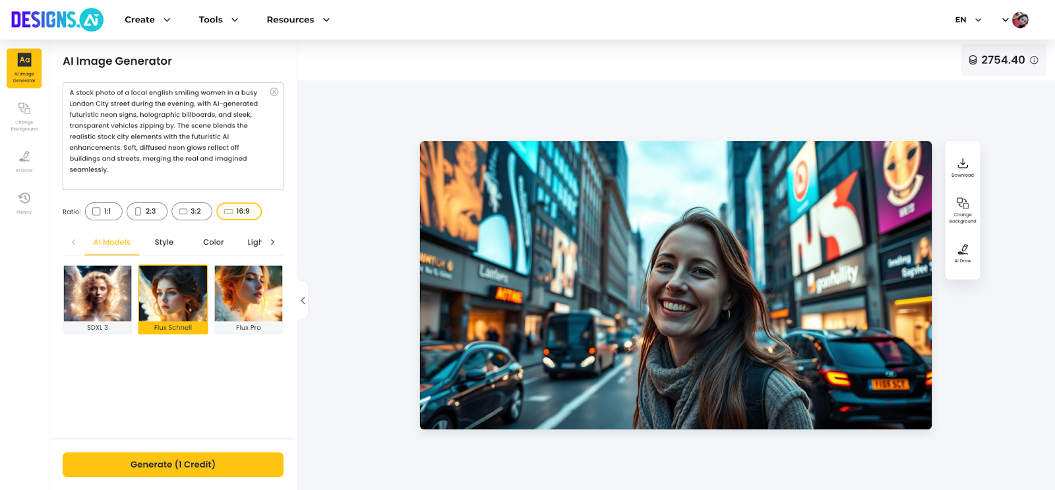Click the Designs.ai logo
The width and height of the screenshot is (1055, 490).
pyautogui.click(x=57, y=20)
